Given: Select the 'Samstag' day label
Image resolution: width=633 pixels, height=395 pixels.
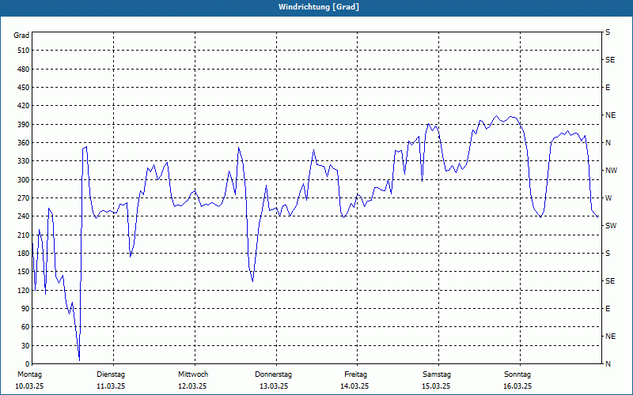Looking at the screenshot, I should pos(437,374).
